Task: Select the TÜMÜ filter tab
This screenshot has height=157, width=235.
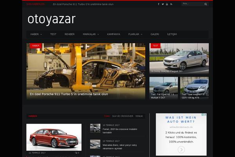Action: pyautogui.click(x=107, y=116)
